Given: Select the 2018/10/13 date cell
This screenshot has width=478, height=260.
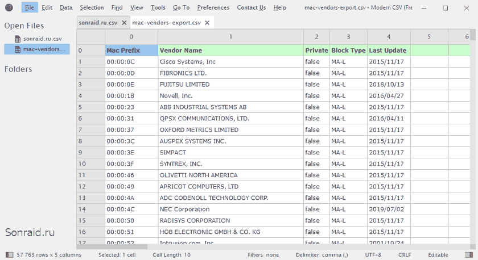Looking at the screenshot, I should pyautogui.click(x=389, y=85).
